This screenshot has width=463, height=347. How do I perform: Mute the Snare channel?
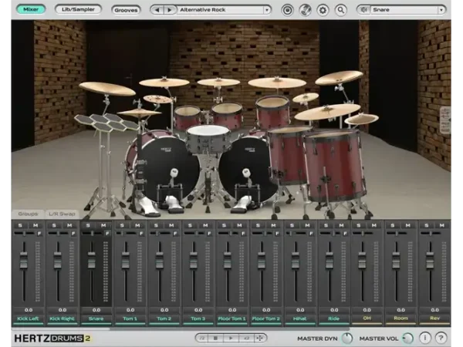pos(103,225)
